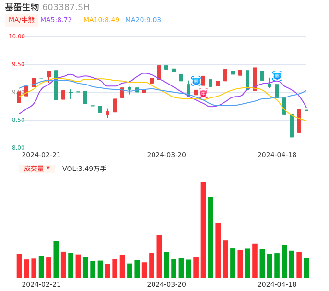Click the 成交量 dropdown arrow
The width and height of the screenshot is (329, 291).
tap(48, 168)
